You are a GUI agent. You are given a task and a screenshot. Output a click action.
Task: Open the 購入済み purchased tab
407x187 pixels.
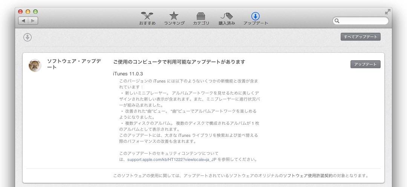pyautogui.click(x=226, y=19)
